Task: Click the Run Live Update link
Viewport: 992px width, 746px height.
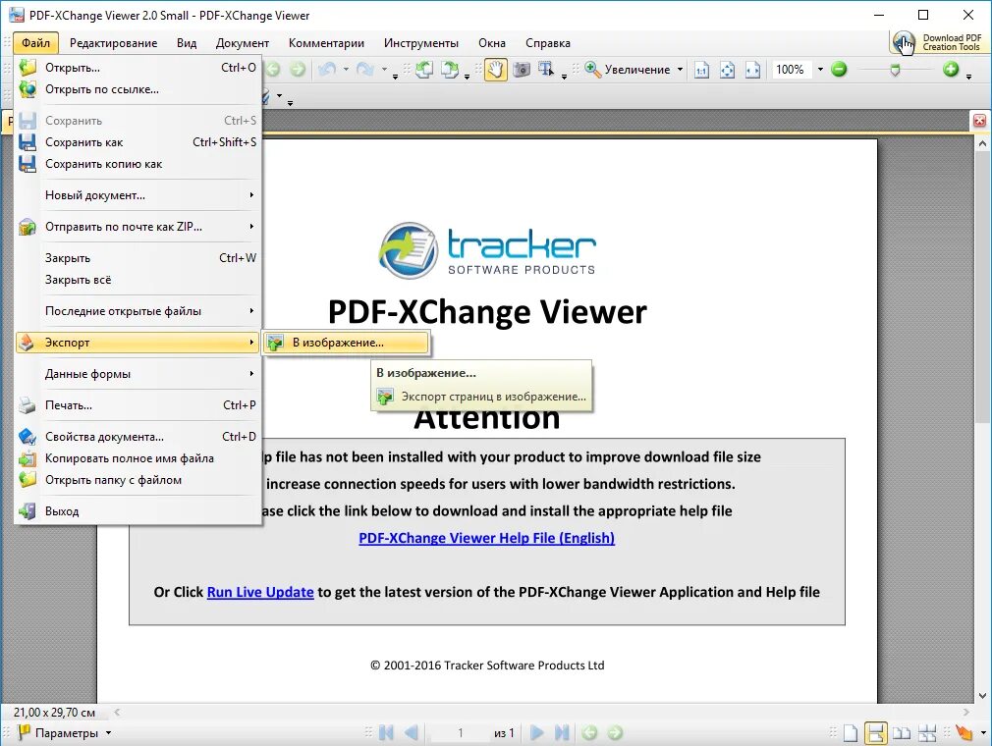Action: pyautogui.click(x=260, y=592)
